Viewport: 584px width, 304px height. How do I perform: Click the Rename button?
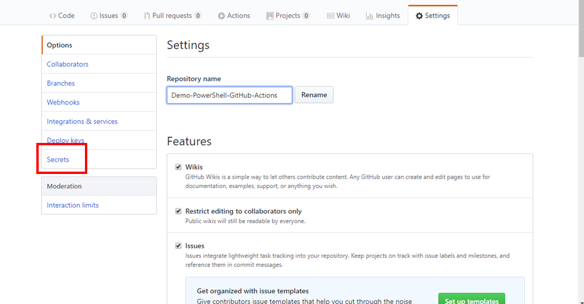314,95
